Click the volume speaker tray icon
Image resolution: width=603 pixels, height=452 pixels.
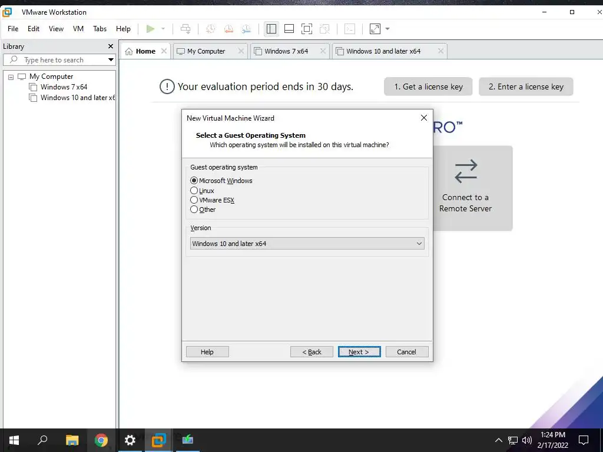pos(527,440)
